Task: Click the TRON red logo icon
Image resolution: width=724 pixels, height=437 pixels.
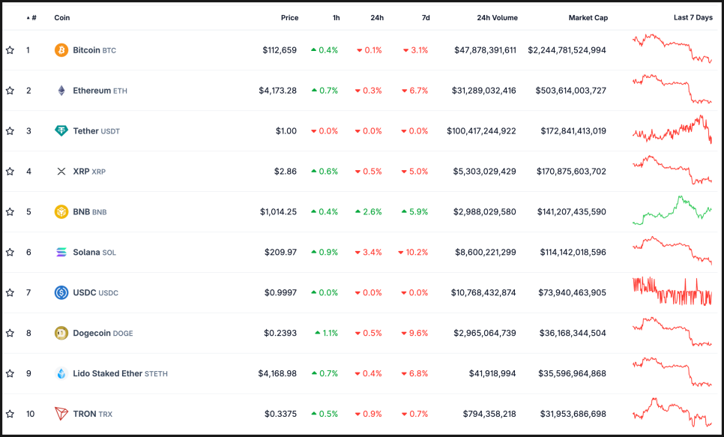Action: click(61, 414)
